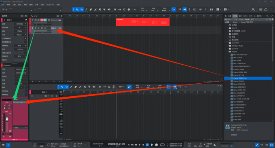
Task: Click the blue Edit pencil icon at bottom right
Action: 257,145
